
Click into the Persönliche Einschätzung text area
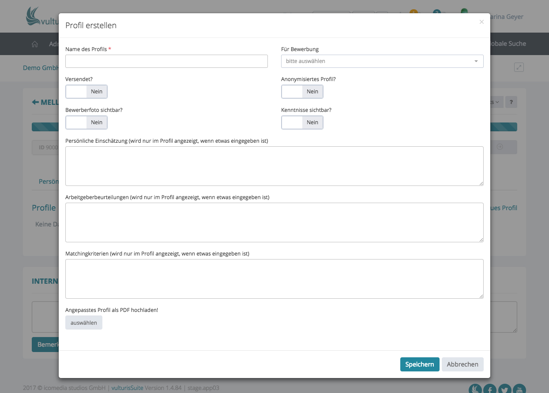[x=274, y=166]
